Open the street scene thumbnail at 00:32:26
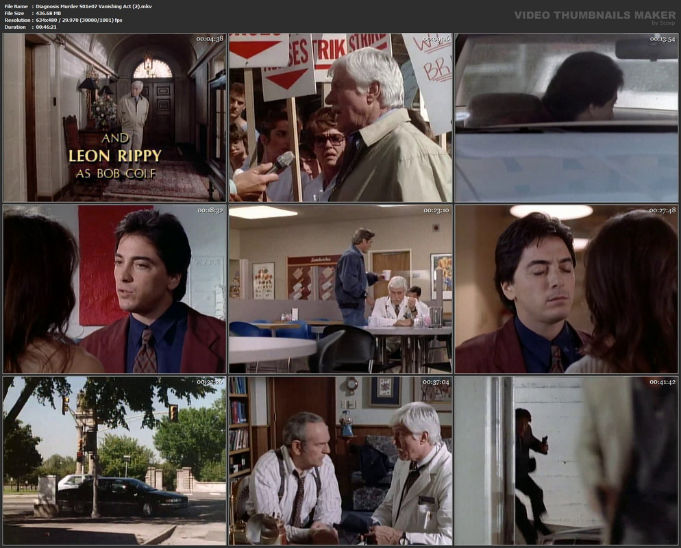The image size is (681, 548). (x=114, y=461)
